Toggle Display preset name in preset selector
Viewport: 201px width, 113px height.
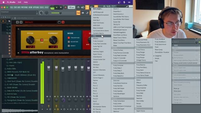tap(186, 63)
